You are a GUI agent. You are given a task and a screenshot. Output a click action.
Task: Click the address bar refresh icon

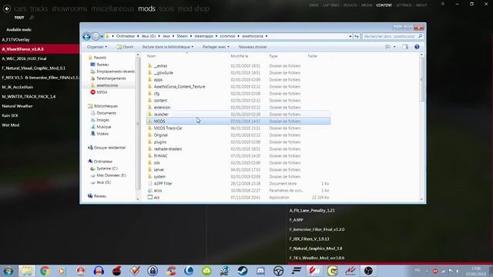tap(357, 36)
